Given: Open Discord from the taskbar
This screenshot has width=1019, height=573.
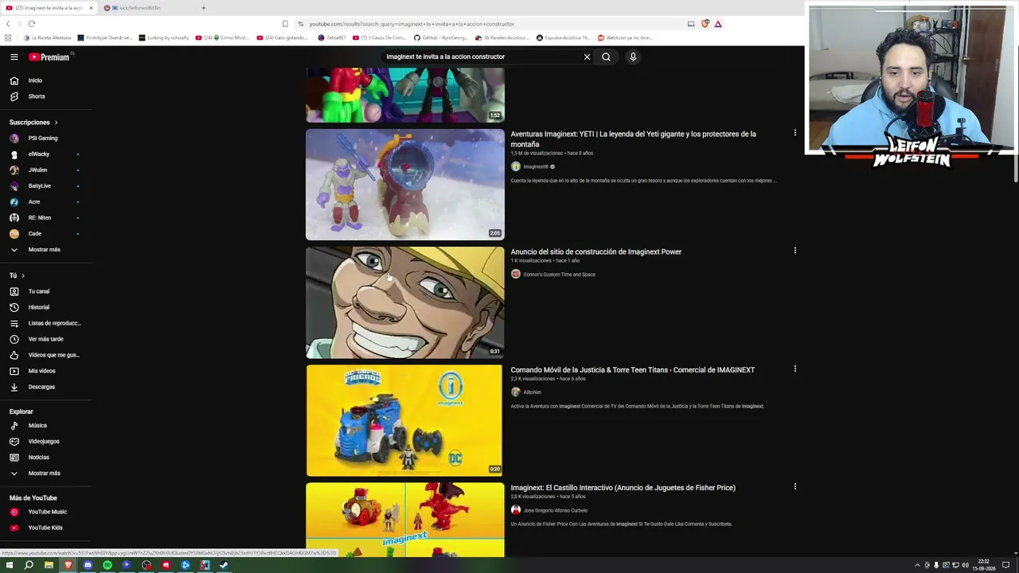Looking at the screenshot, I should point(88,565).
